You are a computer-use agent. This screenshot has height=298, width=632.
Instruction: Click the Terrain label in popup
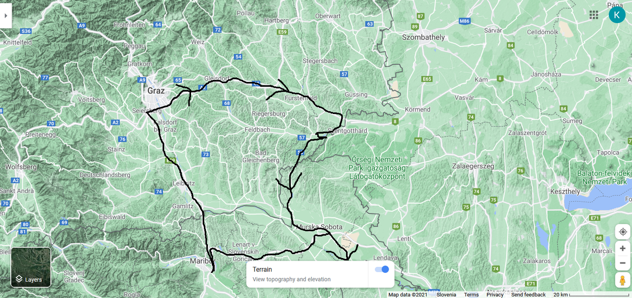pyautogui.click(x=262, y=269)
